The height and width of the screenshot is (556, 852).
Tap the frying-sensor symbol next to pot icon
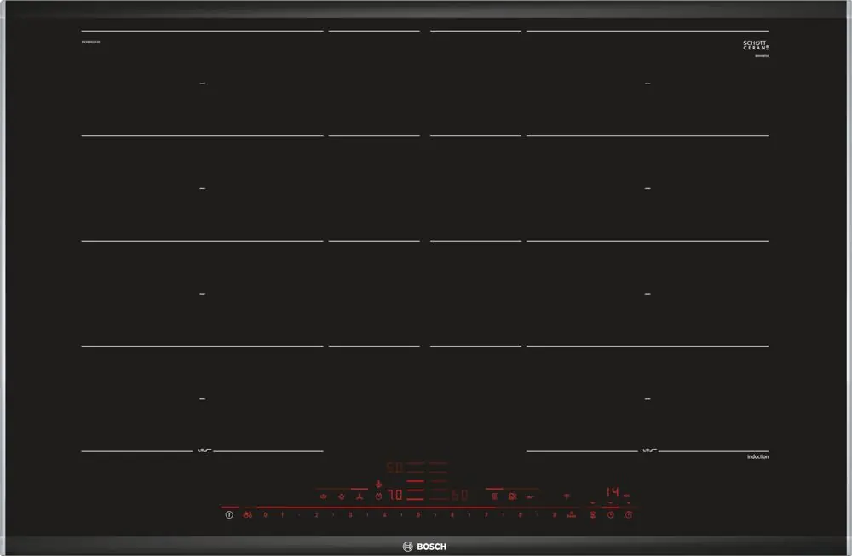(342, 496)
